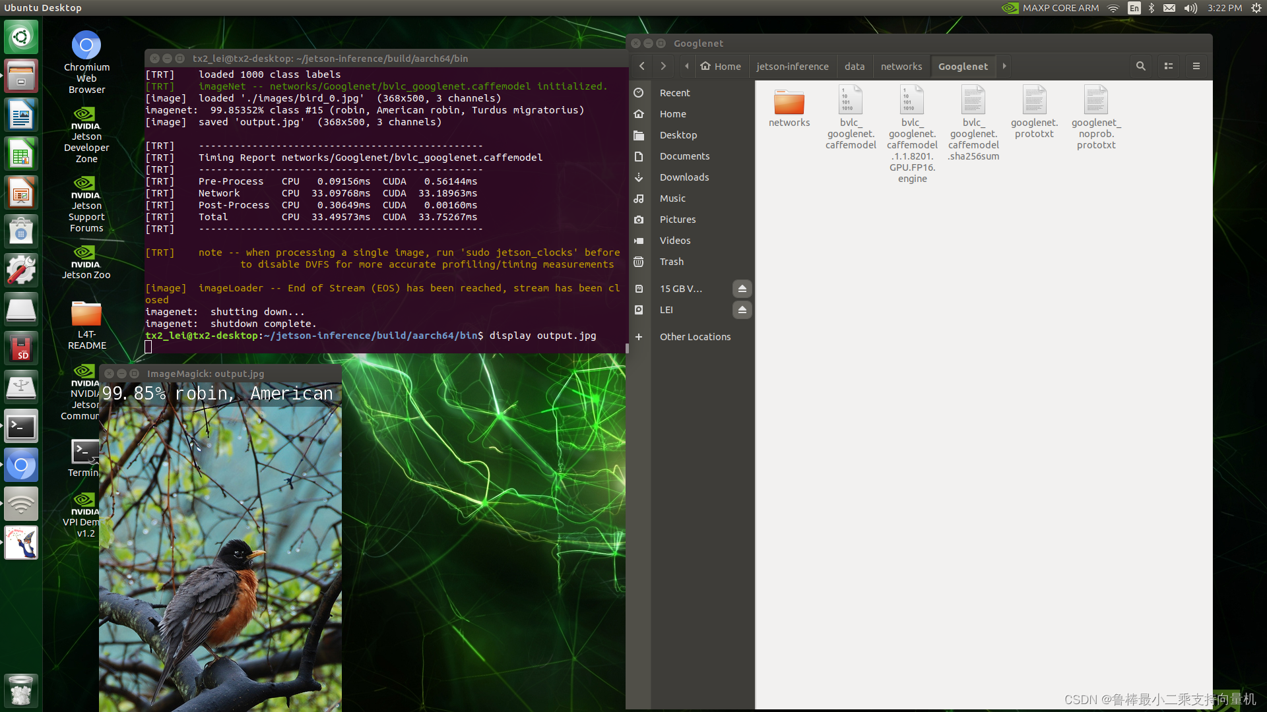Click the search icon in file manager
Viewport: 1267px width, 712px height.
1141,66
